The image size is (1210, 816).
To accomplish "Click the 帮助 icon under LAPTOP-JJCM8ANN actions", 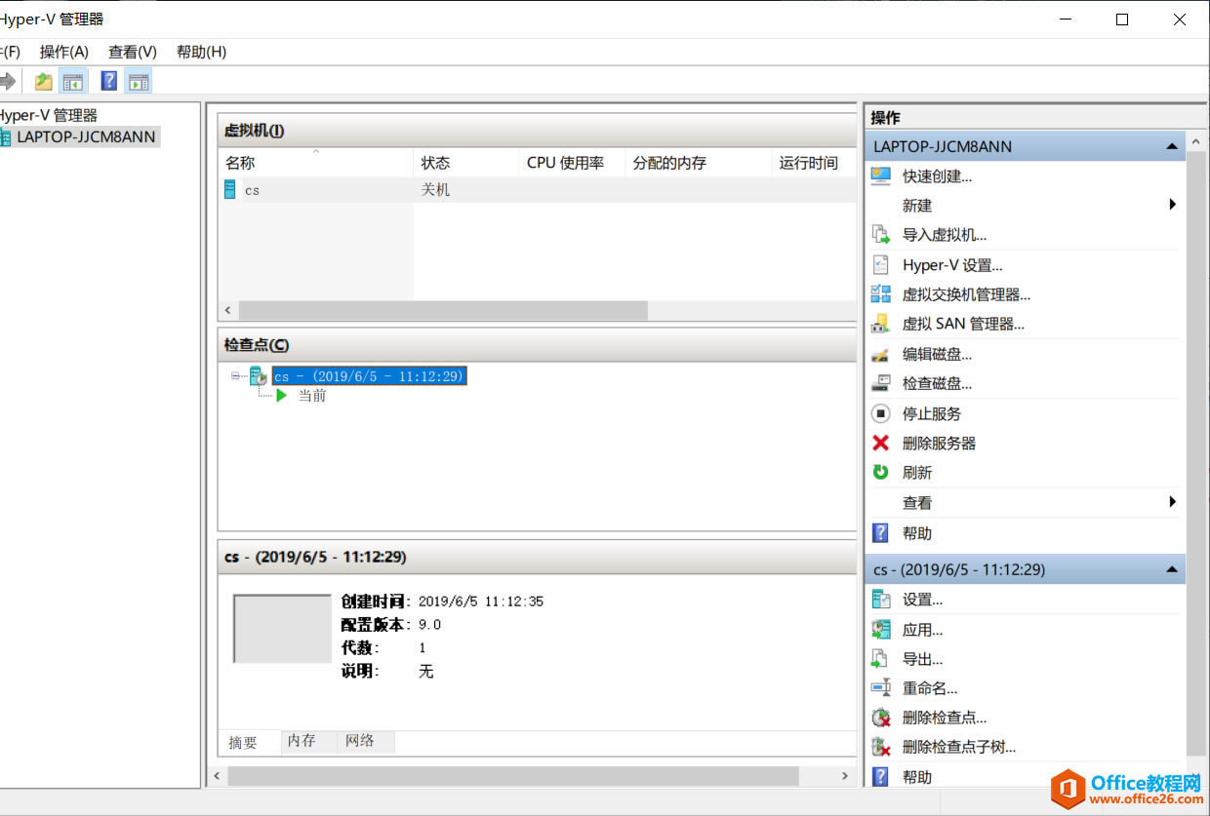I will point(881,533).
